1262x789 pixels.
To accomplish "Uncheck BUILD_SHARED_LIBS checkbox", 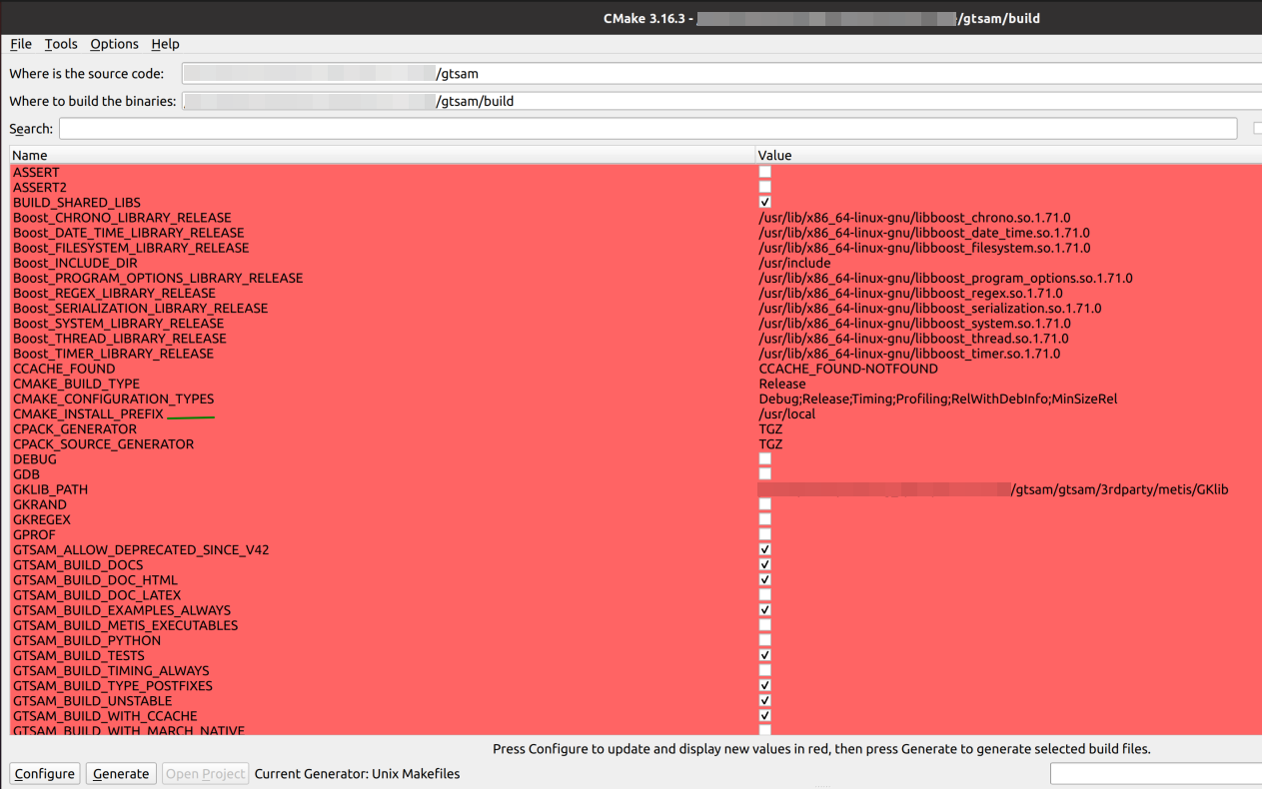I will coord(764,202).
